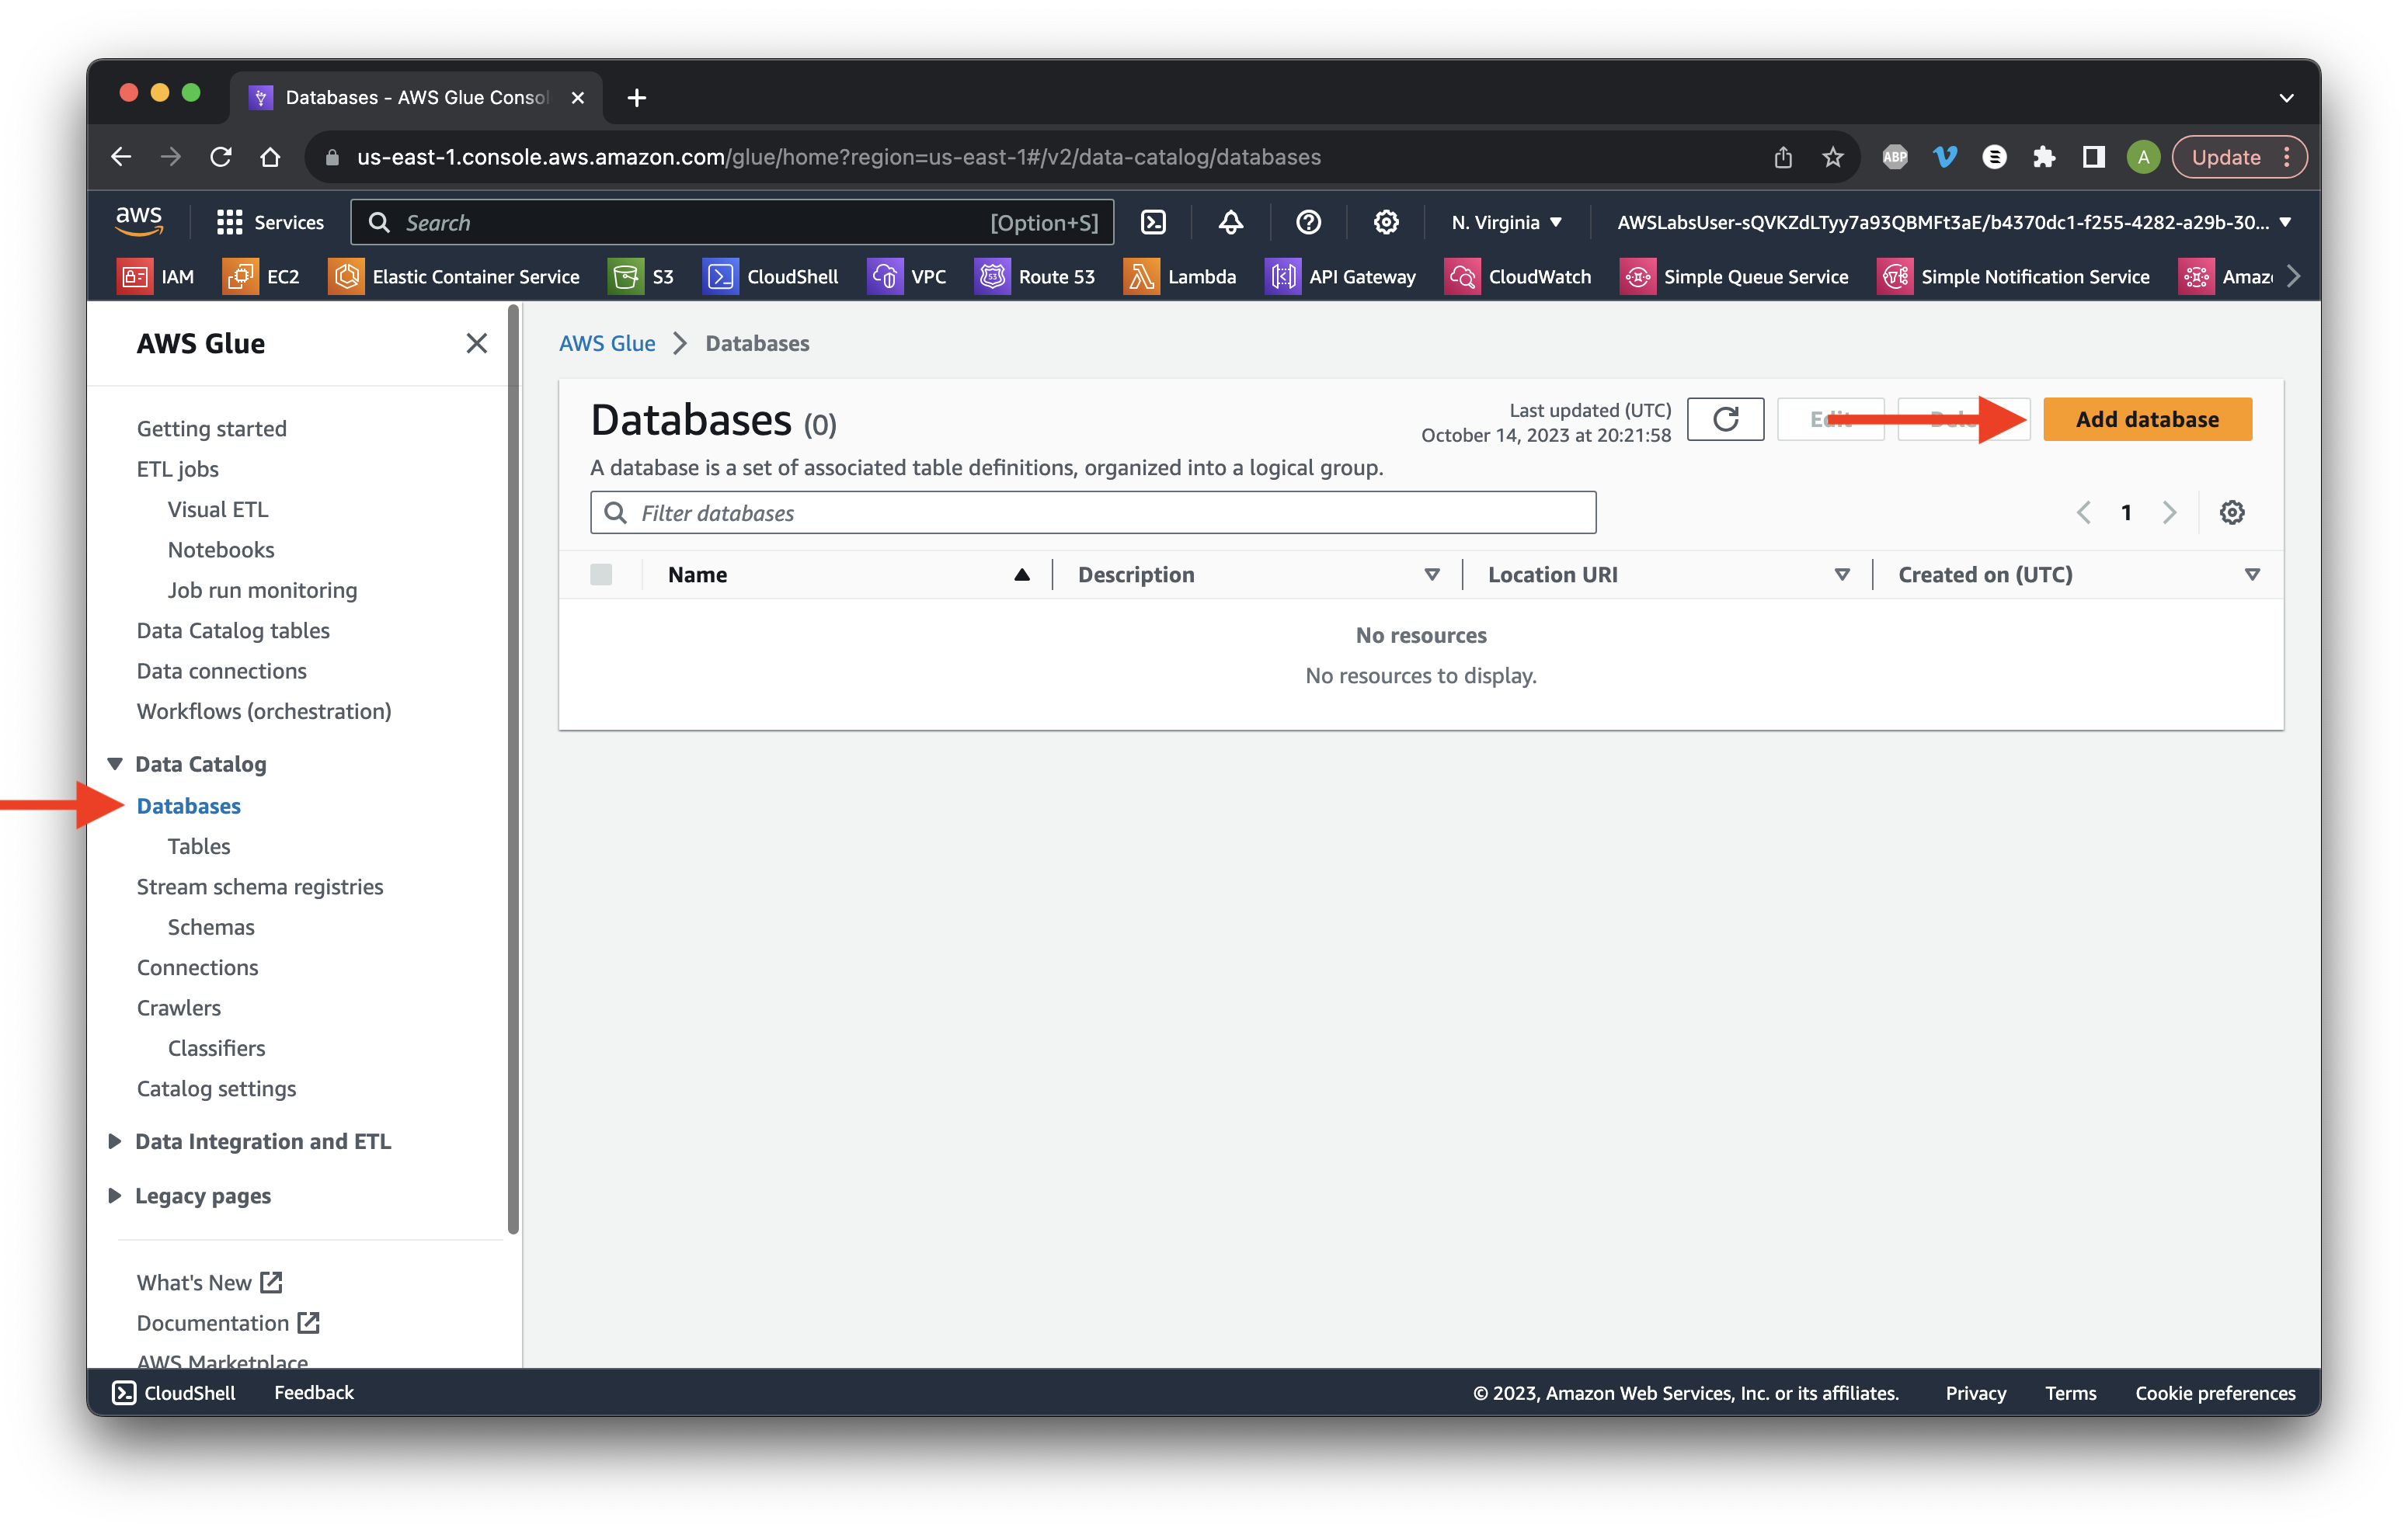Open Simple Queue Service shortcut
The height and width of the screenshot is (1531, 2408).
1734,277
